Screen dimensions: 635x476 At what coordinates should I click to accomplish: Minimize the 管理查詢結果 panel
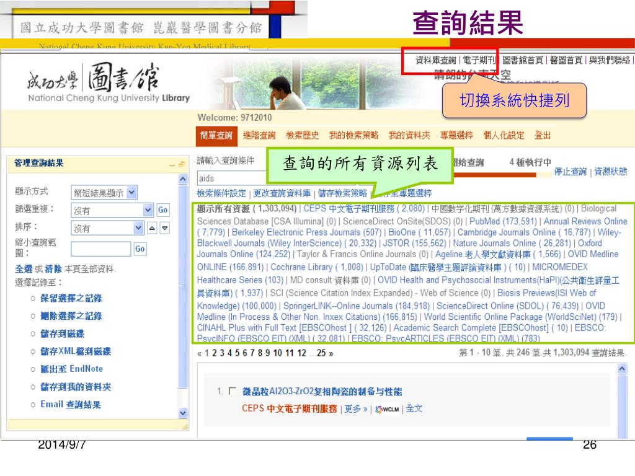[x=172, y=165]
